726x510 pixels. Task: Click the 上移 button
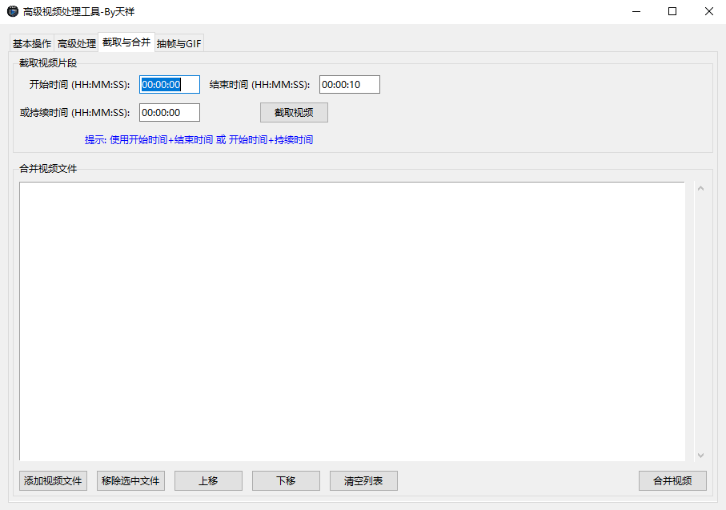(x=208, y=481)
